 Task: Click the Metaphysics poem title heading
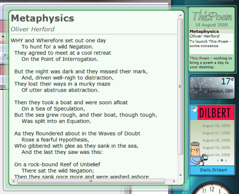click(x=43, y=18)
